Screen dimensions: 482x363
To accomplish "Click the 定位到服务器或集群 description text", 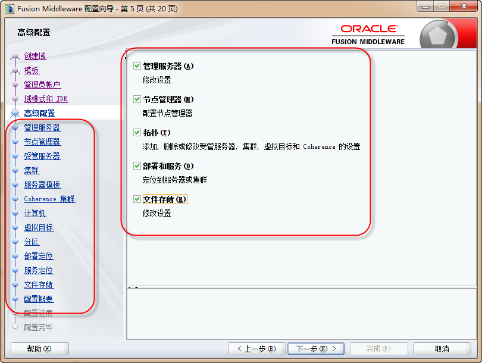I will tap(174, 180).
